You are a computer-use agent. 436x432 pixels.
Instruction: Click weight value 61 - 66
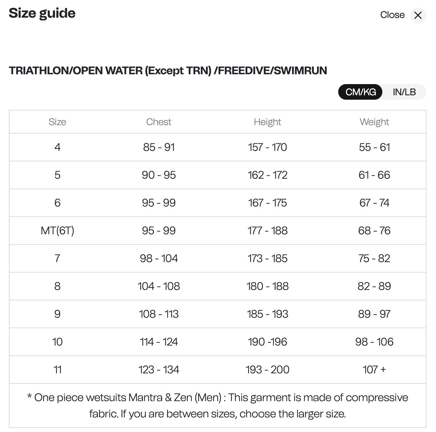pos(374,175)
